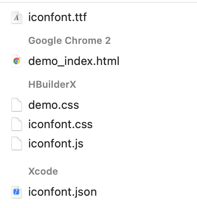
Task: Click the HBuilderX group header
Action: tap(52, 84)
